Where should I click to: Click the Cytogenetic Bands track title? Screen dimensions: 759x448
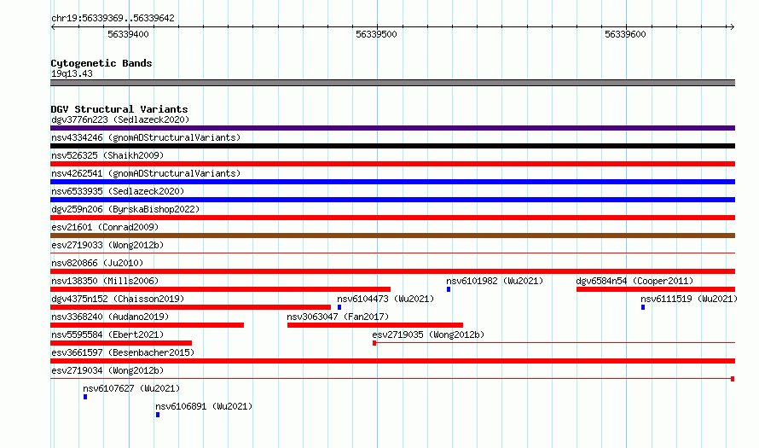(x=101, y=63)
